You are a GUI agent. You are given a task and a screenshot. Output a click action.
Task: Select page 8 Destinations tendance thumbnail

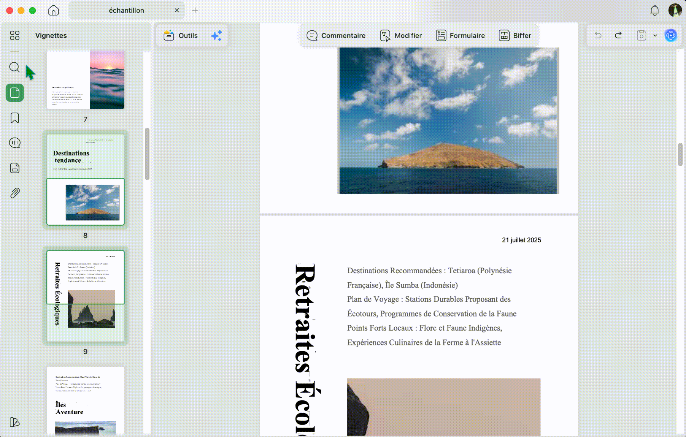point(86,180)
